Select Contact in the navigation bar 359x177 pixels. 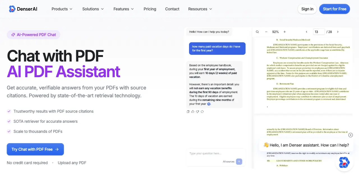[172, 9]
